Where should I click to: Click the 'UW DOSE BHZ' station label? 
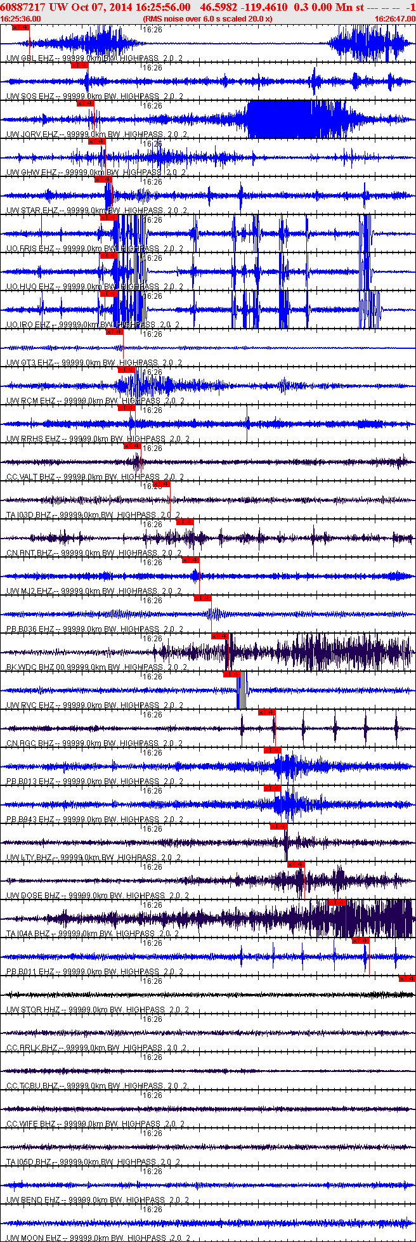tap(33, 896)
